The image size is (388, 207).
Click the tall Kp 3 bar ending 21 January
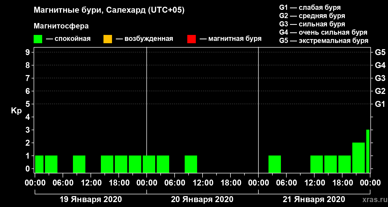coord(368,151)
